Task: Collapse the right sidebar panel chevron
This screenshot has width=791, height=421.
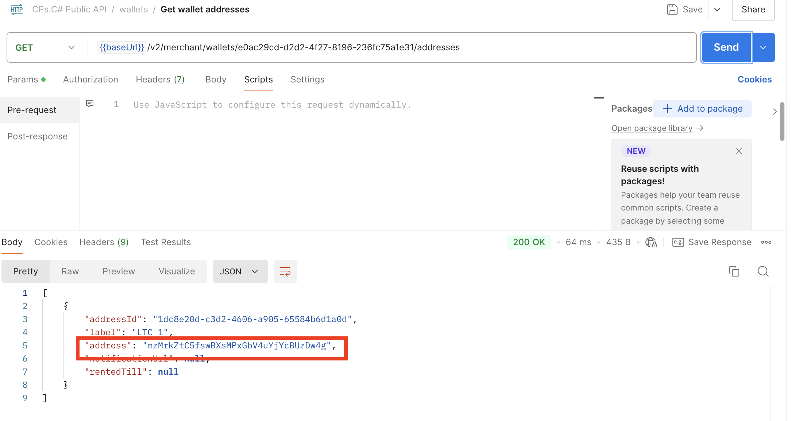Action: [775, 112]
